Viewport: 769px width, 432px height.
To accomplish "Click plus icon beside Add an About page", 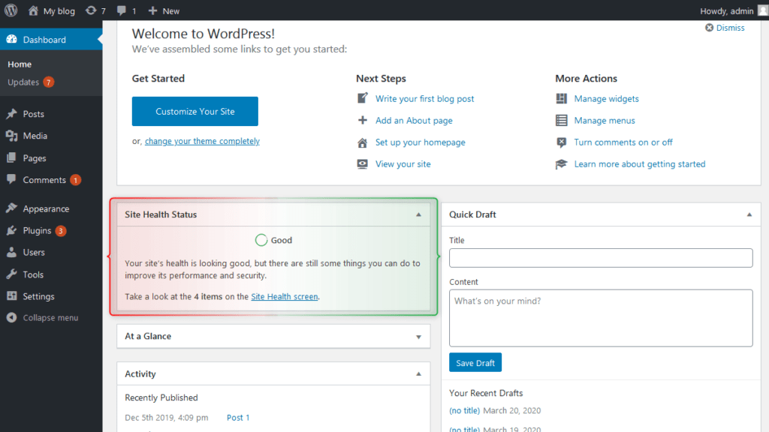I will coord(363,120).
